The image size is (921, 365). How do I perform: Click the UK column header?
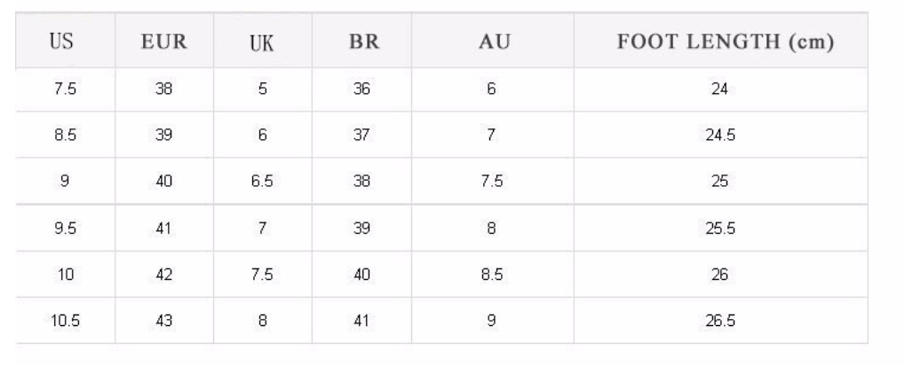(x=262, y=41)
